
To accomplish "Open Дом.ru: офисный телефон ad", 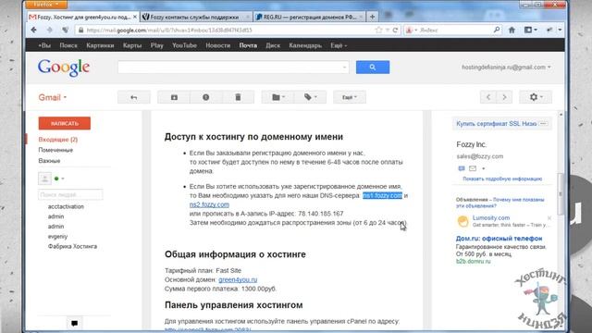I will (499, 239).
